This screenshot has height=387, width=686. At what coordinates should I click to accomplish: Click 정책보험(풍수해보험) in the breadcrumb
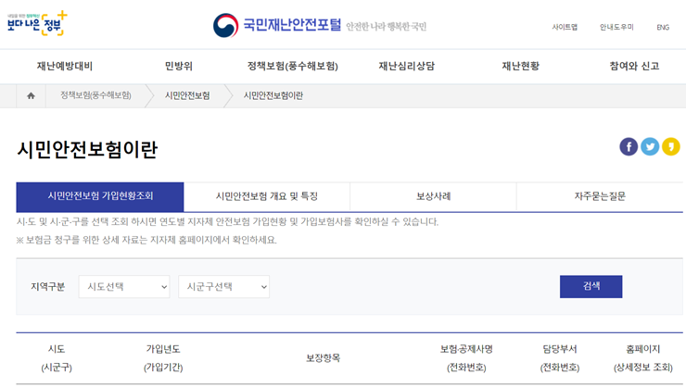coord(95,95)
